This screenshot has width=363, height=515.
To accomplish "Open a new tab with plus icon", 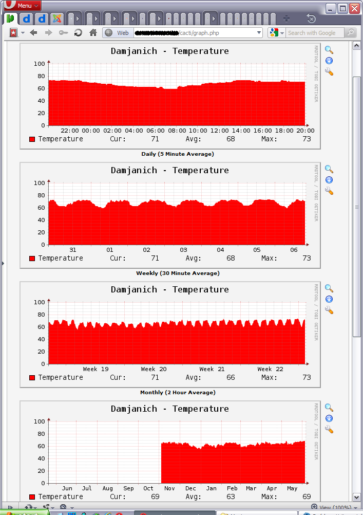I will (x=286, y=19).
